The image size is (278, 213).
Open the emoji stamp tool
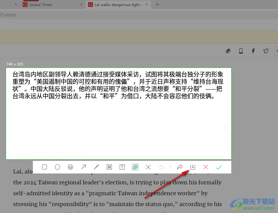click(x=70, y=167)
